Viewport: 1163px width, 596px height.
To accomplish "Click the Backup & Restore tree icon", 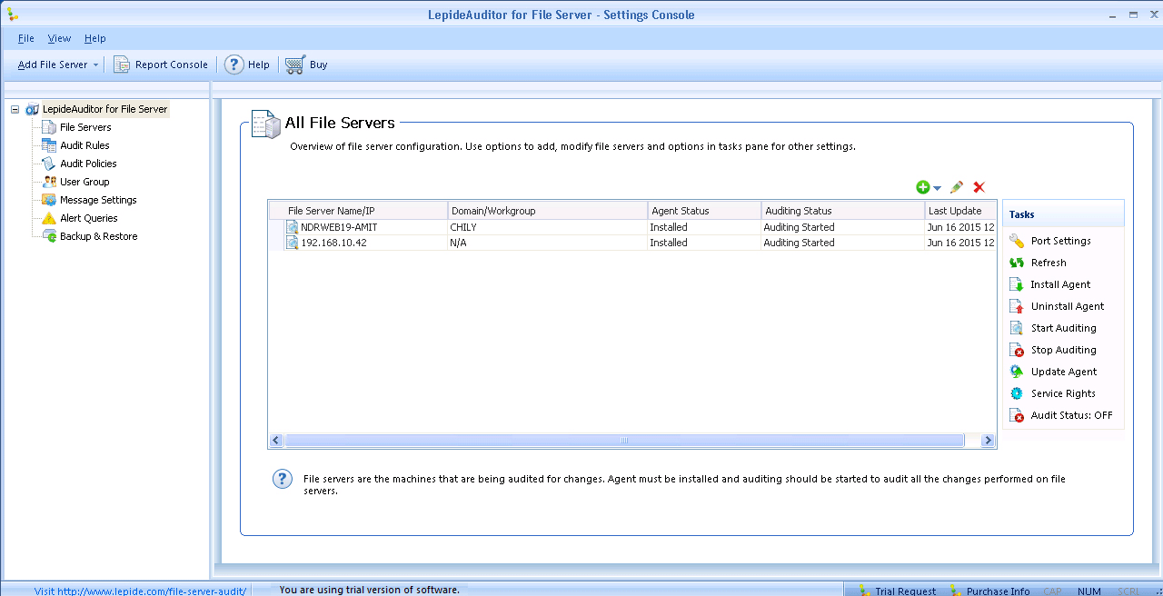I will pos(49,236).
